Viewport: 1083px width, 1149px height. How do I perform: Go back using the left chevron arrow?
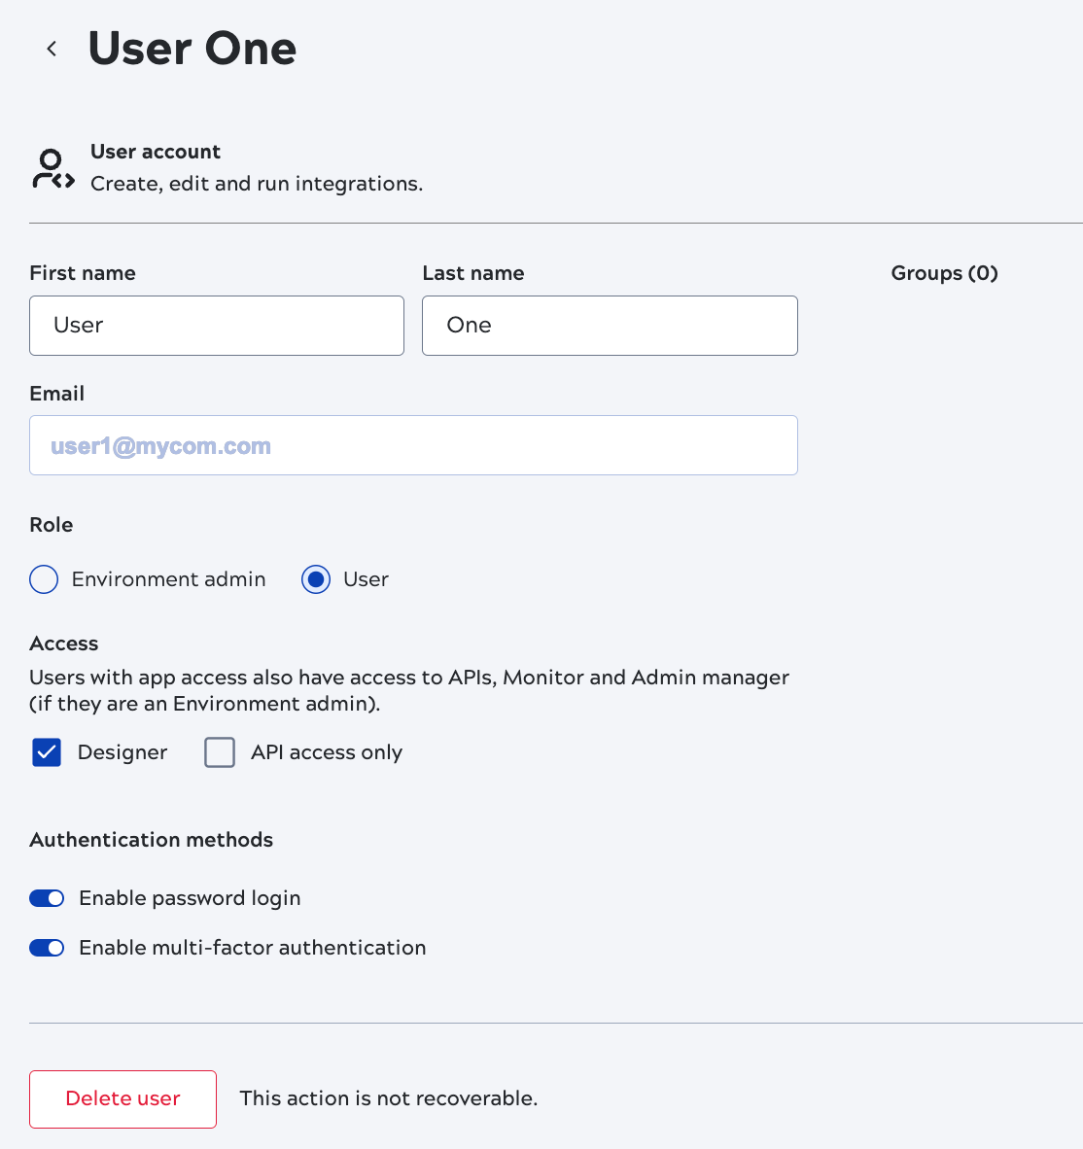point(52,49)
